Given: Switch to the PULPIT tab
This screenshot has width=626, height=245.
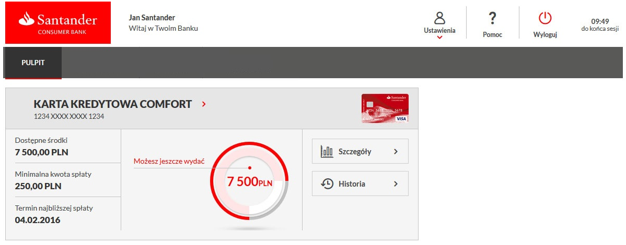Looking at the screenshot, I should [33, 63].
